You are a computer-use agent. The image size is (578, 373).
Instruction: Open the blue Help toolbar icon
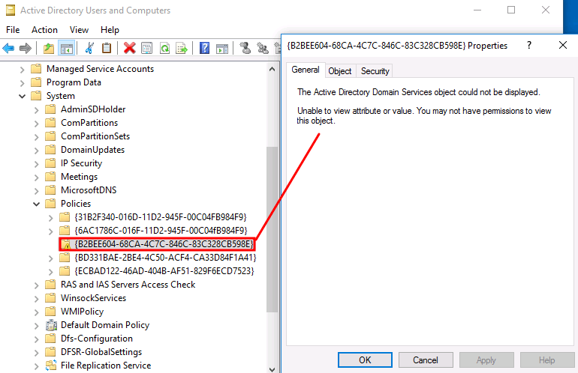(205, 48)
